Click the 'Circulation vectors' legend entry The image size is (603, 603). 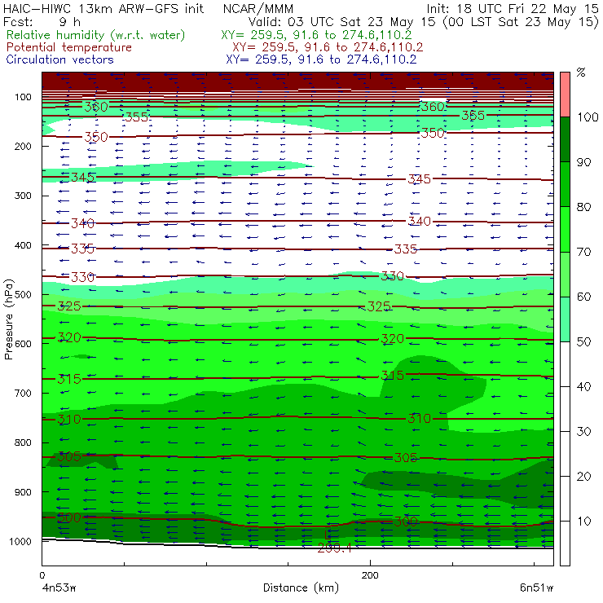pos(59,59)
